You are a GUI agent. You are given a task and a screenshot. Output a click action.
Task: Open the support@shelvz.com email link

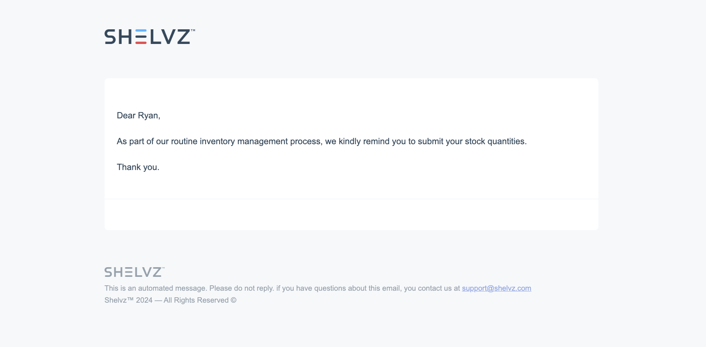(497, 288)
